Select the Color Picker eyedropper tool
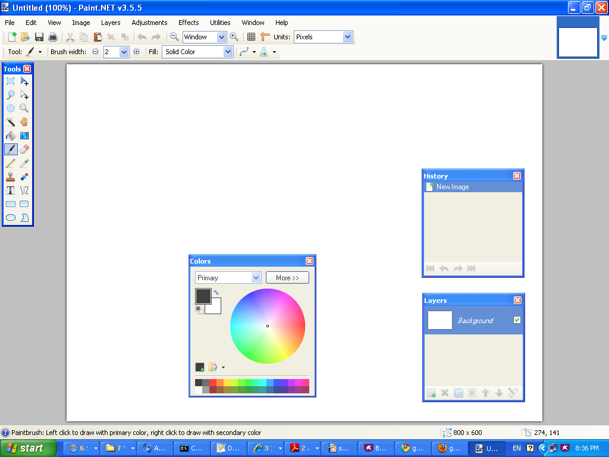The width and height of the screenshot is (609, 457). [24, 163]
